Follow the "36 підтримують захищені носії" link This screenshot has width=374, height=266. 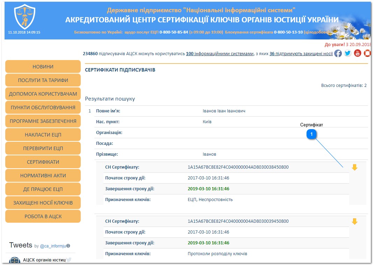[x=301, y=54]
